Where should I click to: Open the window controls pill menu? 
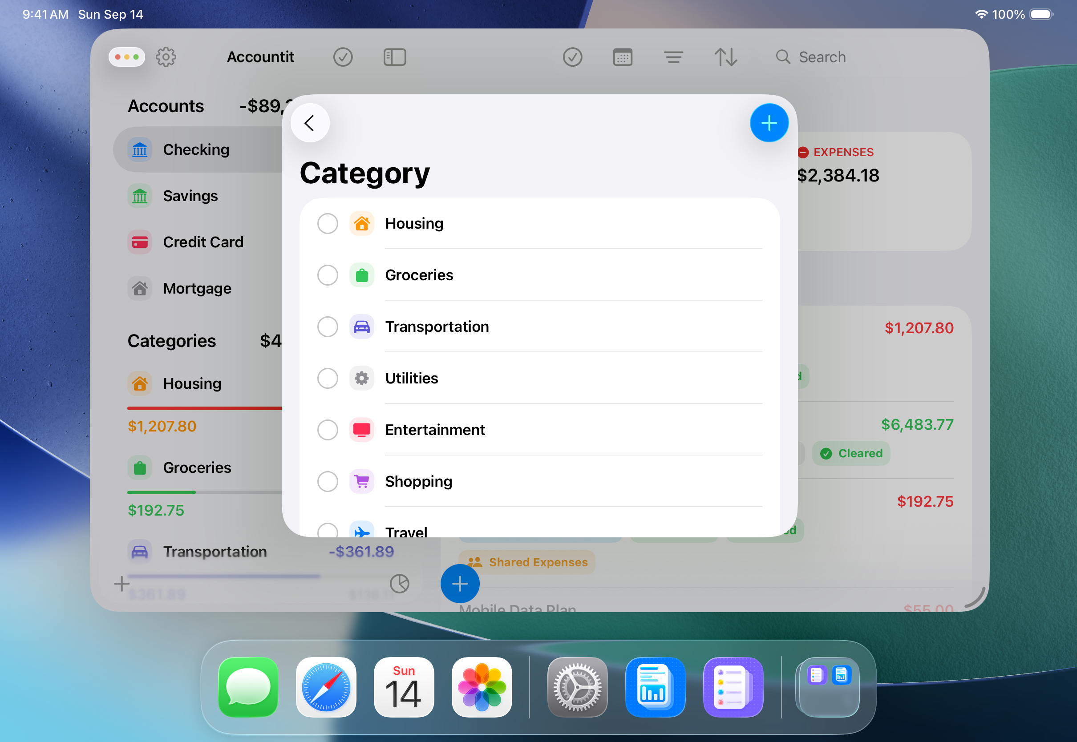[126, 57]
